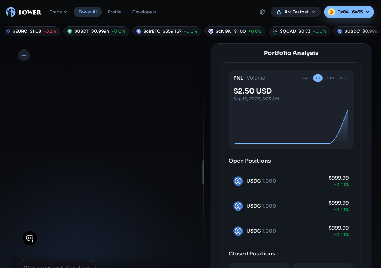Screen dimensions: 381x268
Task: Click the QCAD ticker coin icon
Action: click(275, 31)
